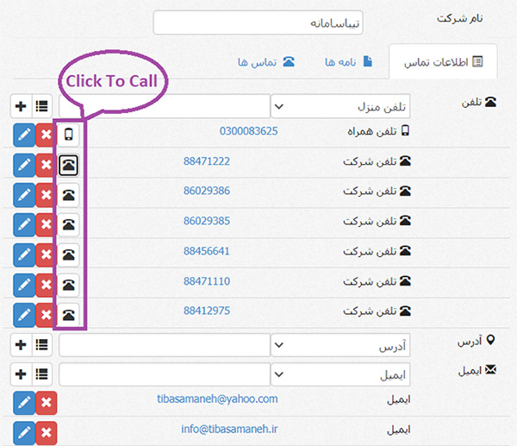Click phone number link 86029386
Screen dimensions: 517x446
[x=207, y=191]
